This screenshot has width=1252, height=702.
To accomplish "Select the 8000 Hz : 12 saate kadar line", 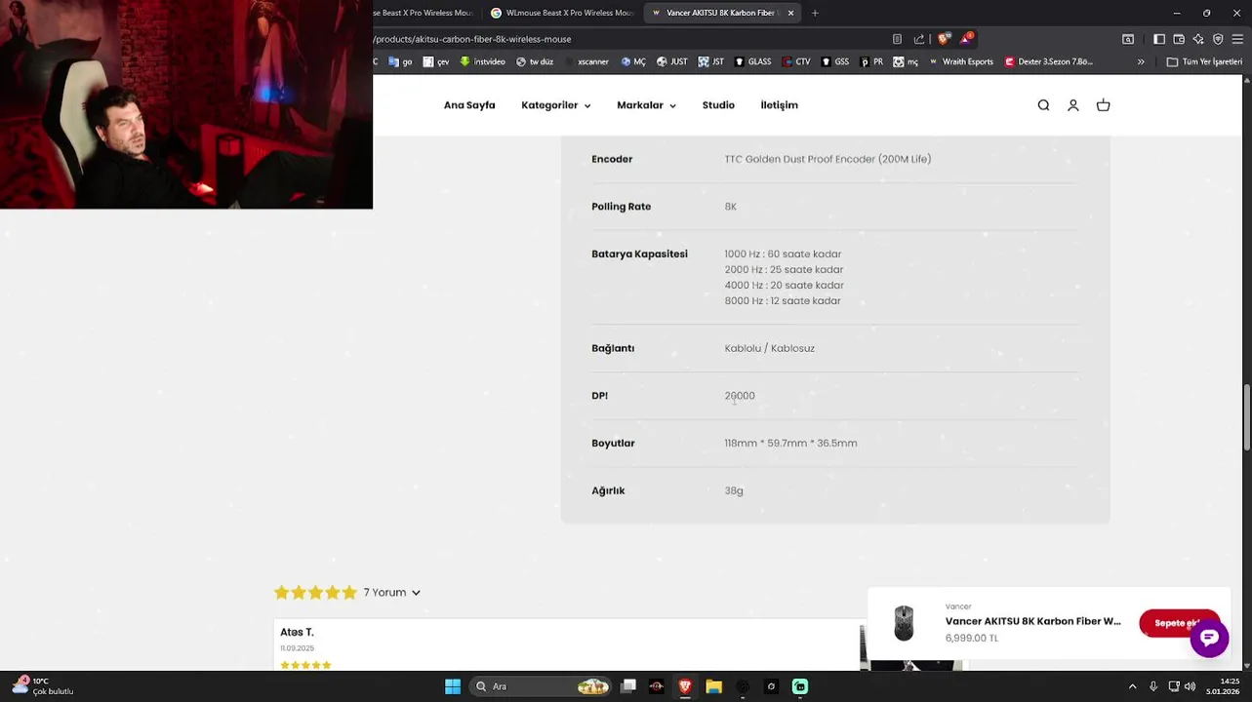I will 783,301.
